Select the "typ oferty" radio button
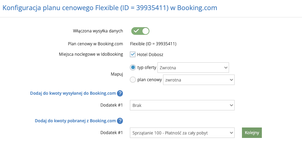302x147 pixels. coord(133,68)
